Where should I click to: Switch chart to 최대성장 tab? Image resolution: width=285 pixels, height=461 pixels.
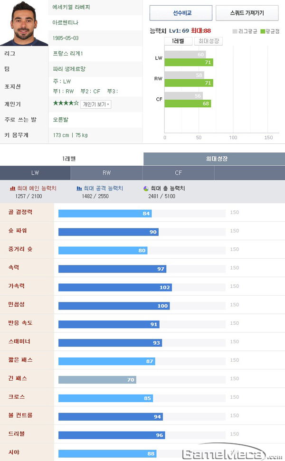[x=209, y=41]
